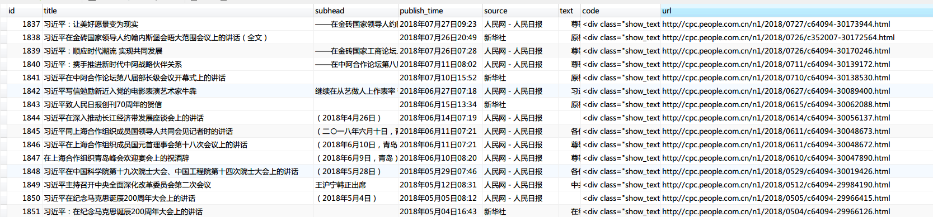Click source '新华社' in row 1838
Viewport: 933px width, 217px height.
[x=495, y=37]
